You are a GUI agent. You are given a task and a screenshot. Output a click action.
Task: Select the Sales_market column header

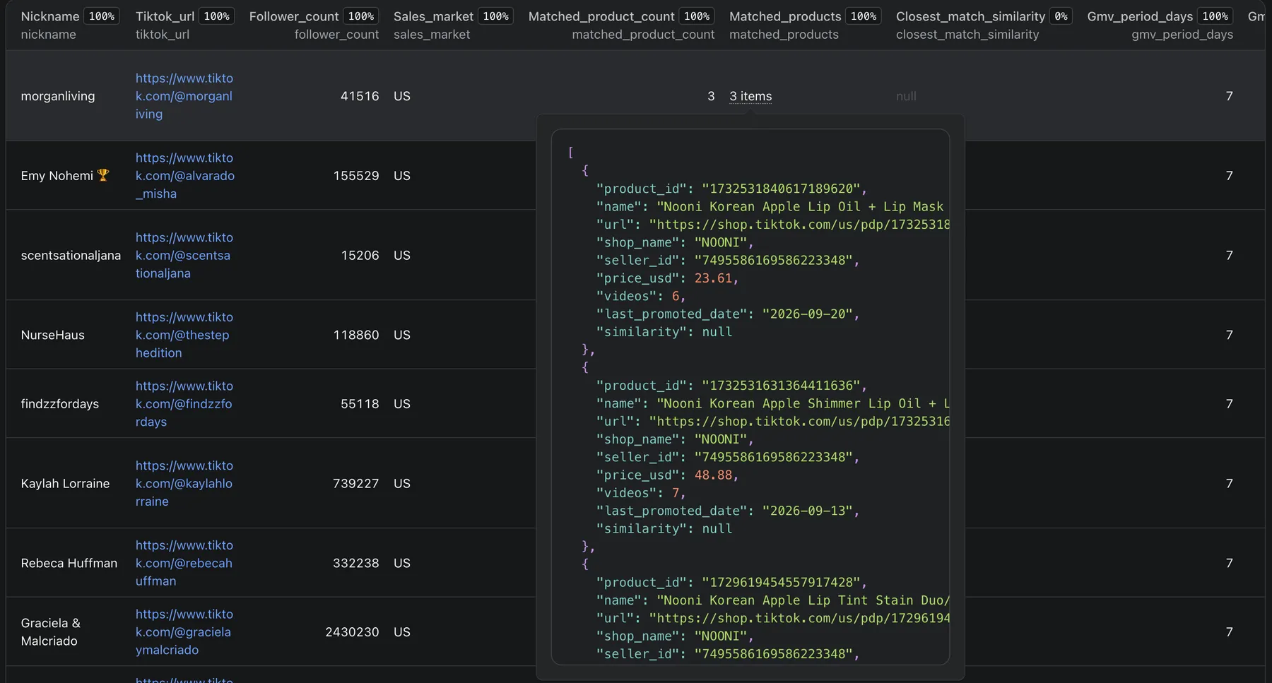(x=433, y=16)
